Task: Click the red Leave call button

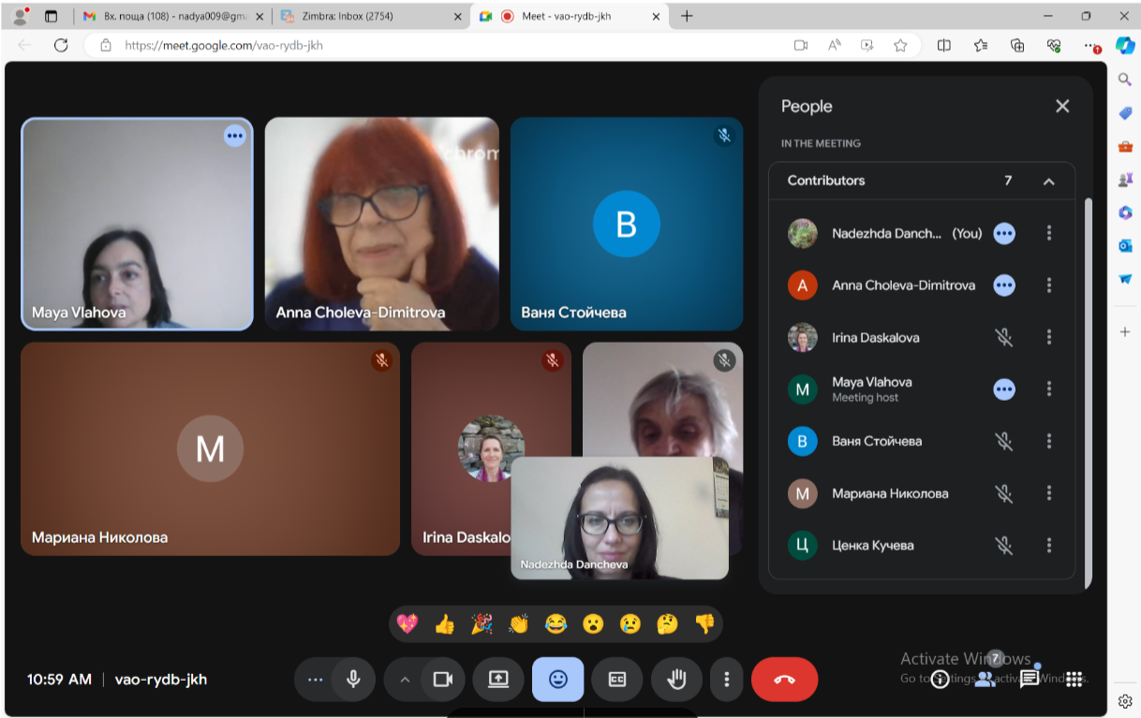Action: [x=784, y=680]
